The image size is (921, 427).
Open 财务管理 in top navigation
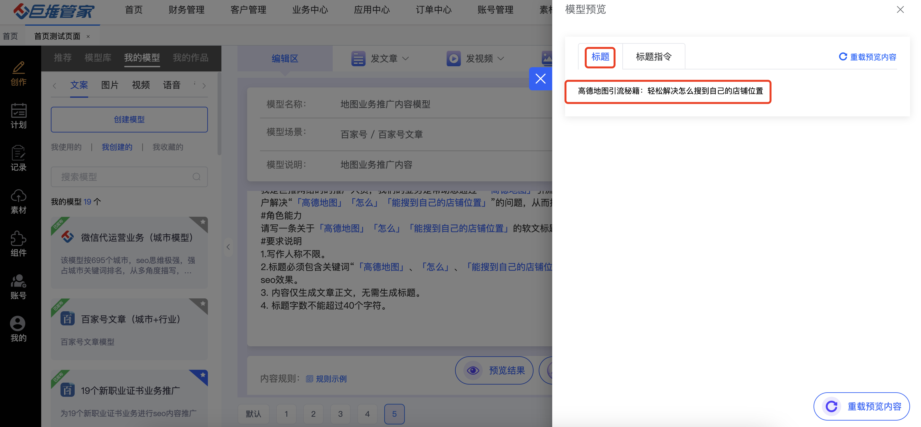[186, 10]
